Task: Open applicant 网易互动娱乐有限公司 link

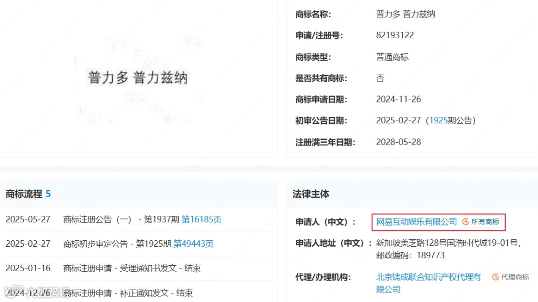Action: pyautogui.click(x=416, y=222)
